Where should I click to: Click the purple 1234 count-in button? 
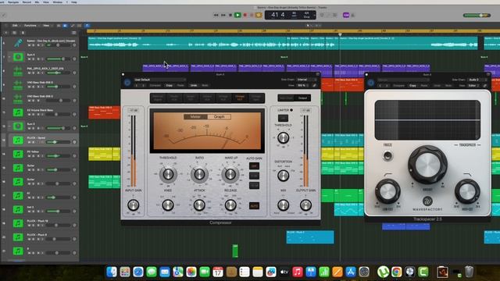pos(346,15)
